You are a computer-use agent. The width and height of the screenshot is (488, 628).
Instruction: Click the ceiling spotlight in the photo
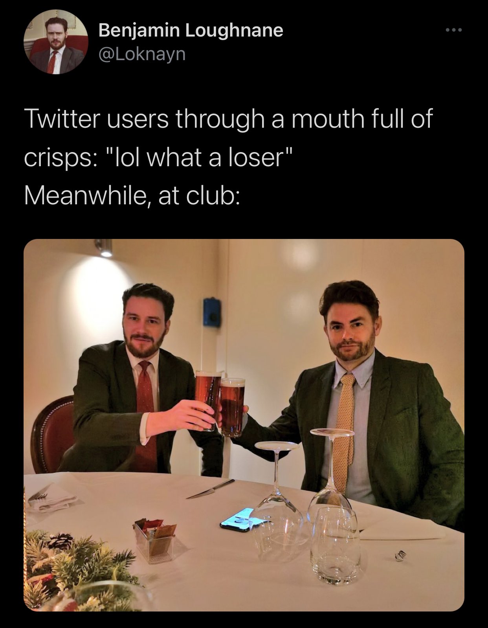click(x=104, y=248)
